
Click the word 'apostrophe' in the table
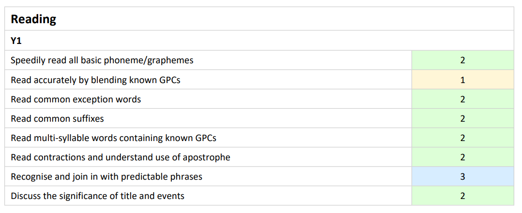click(206, 157)
